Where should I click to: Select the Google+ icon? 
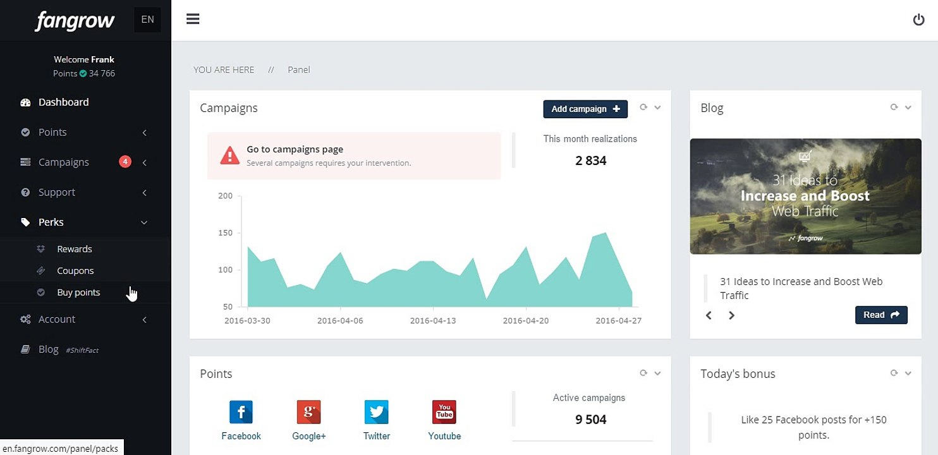click(308, 412)
